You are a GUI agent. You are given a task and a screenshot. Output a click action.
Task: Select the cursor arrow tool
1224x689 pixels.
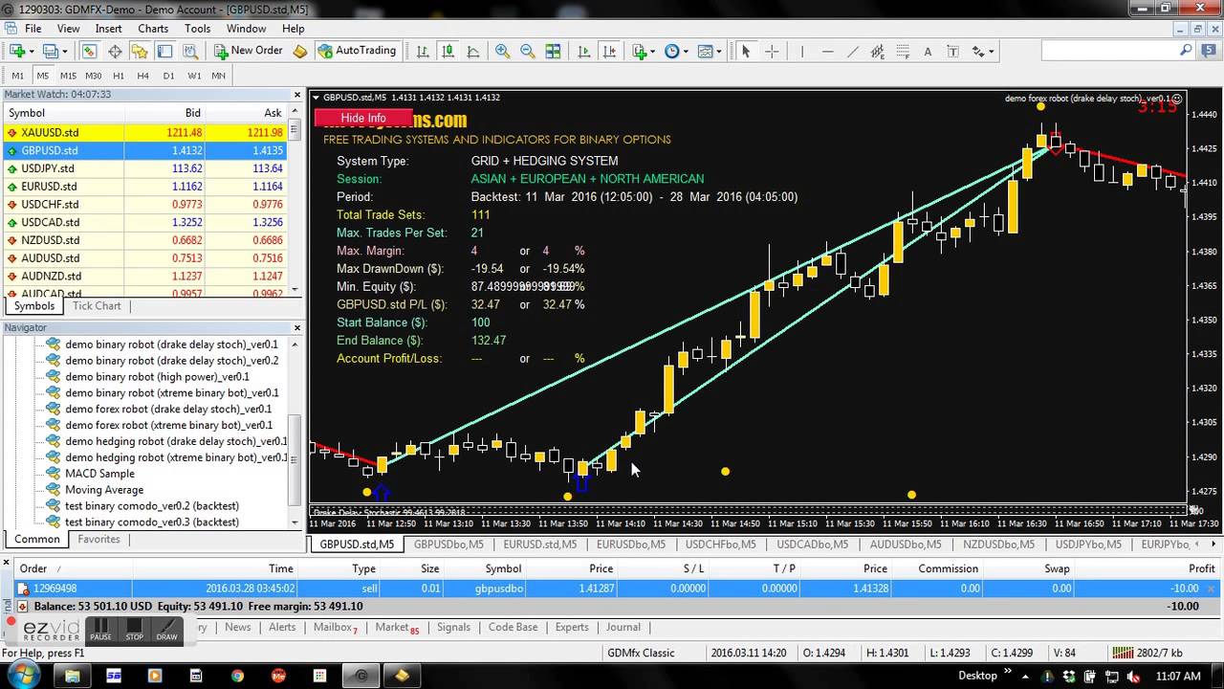[x=746, y=51]
